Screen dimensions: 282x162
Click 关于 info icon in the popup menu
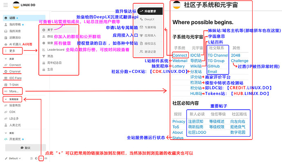tap(44, 30)
